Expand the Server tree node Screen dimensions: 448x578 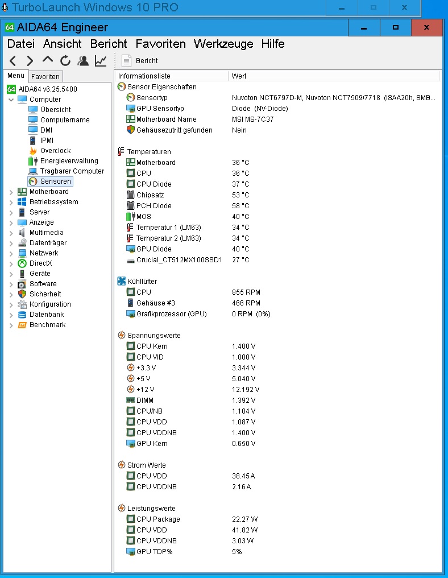tap(11, 212)
